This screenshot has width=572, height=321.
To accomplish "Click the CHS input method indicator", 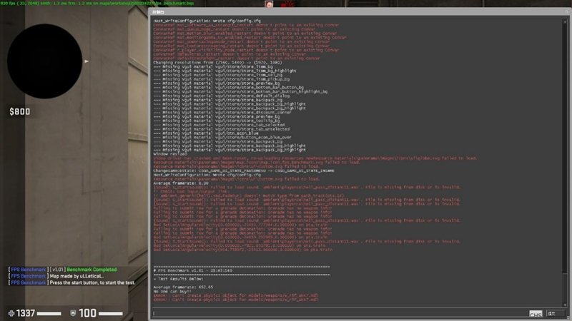I will coord(536,314).
